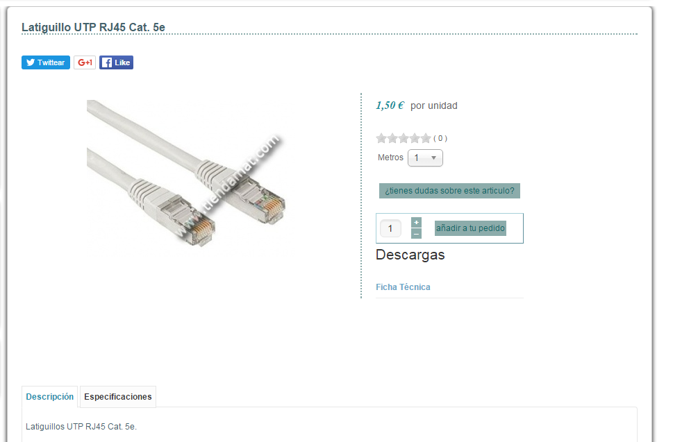Click the Twittear share button

click(46, 62)
